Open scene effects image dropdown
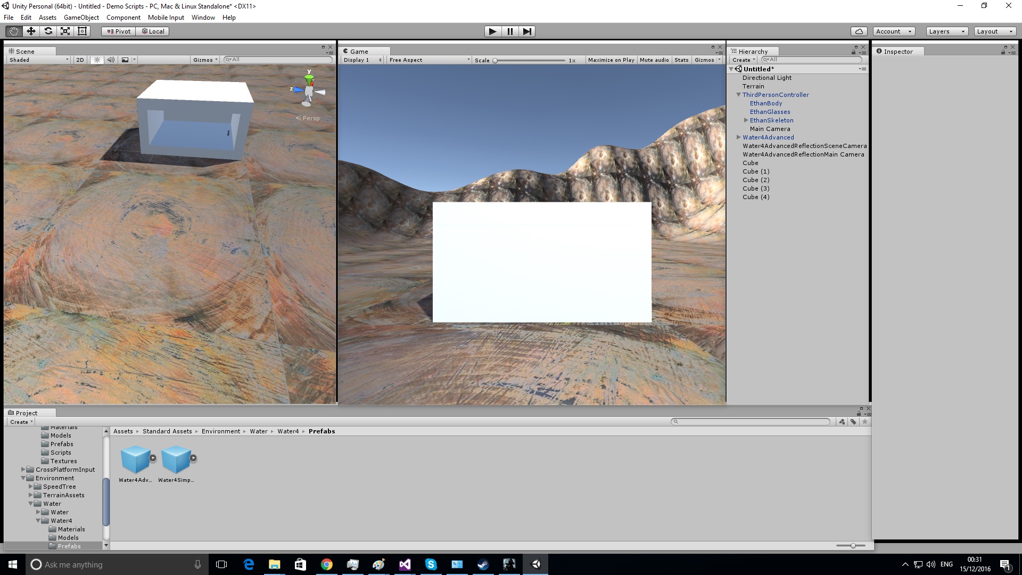 (x=128, y=60)
